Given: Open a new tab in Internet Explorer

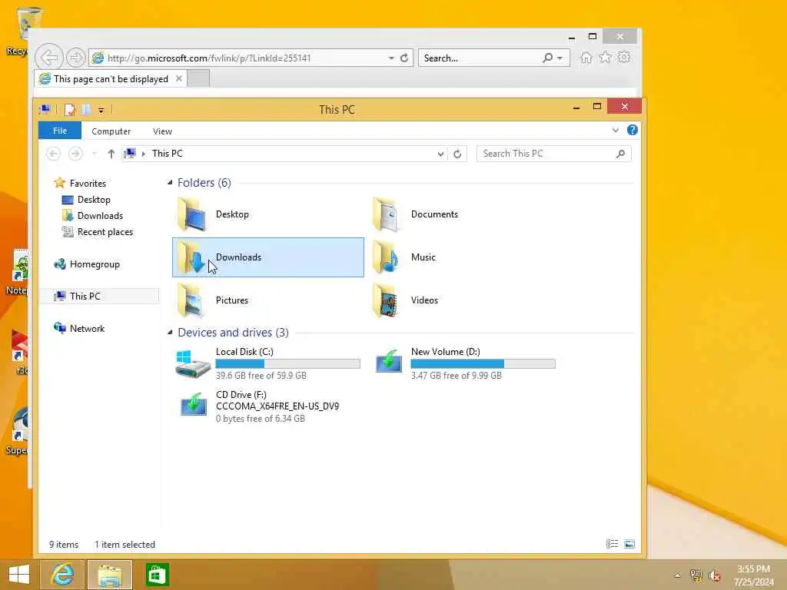Looking at the screenshot, I should pyautogui.click(x=199, y=79).
